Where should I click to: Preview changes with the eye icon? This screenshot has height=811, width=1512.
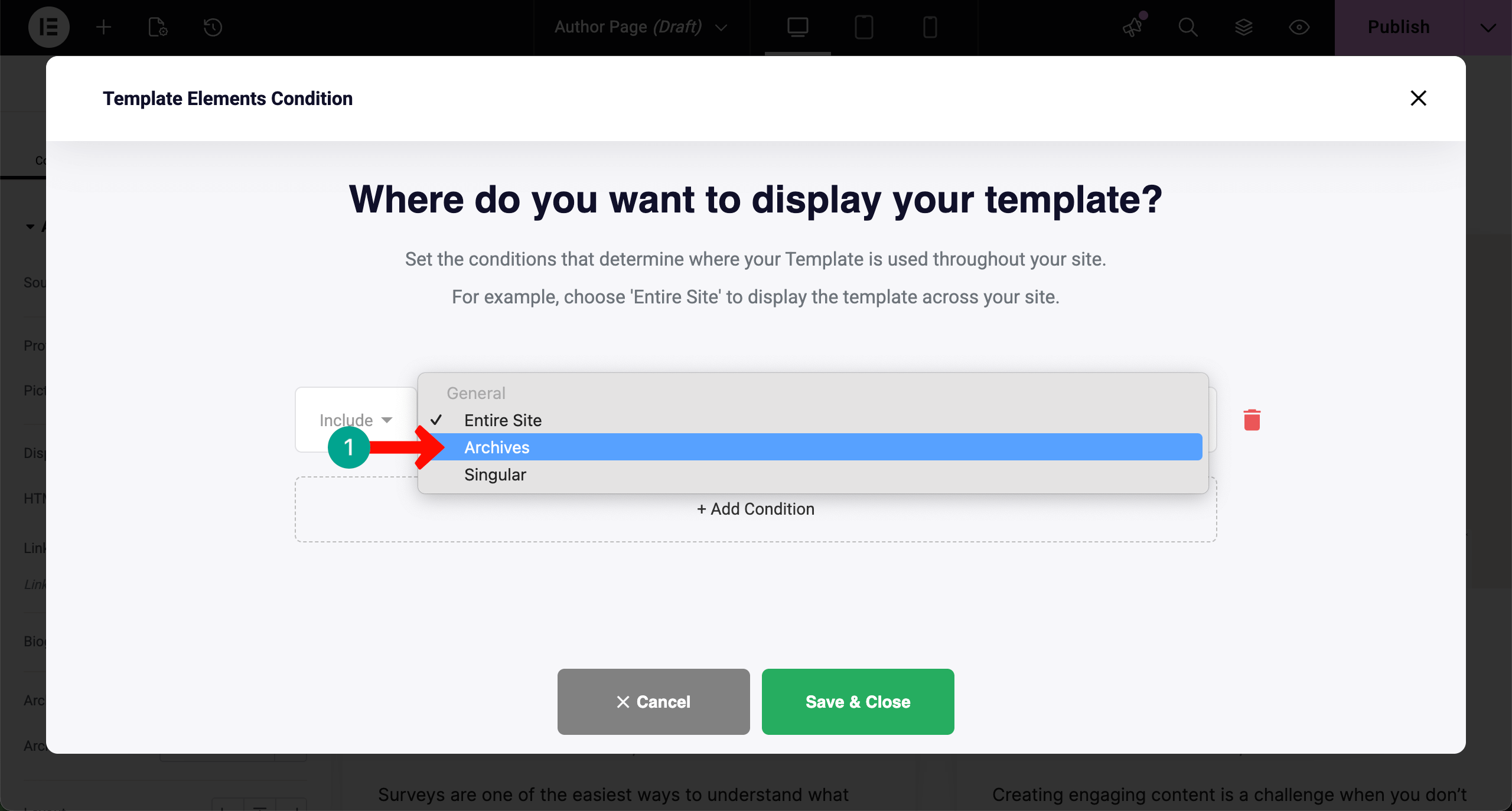[x=1299, y=27]
